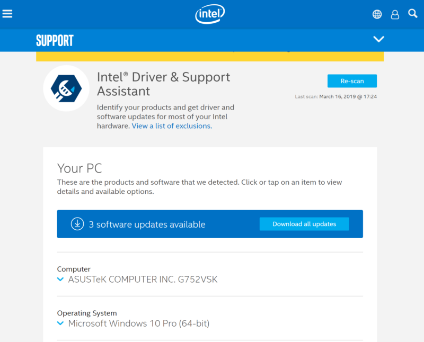Click the 3 software updates available text
Viewport: 424px width, 342px height.
tap(147, 224)
